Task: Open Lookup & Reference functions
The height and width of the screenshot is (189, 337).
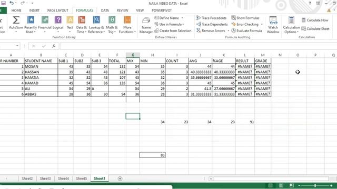Action: tap(96, 25)
